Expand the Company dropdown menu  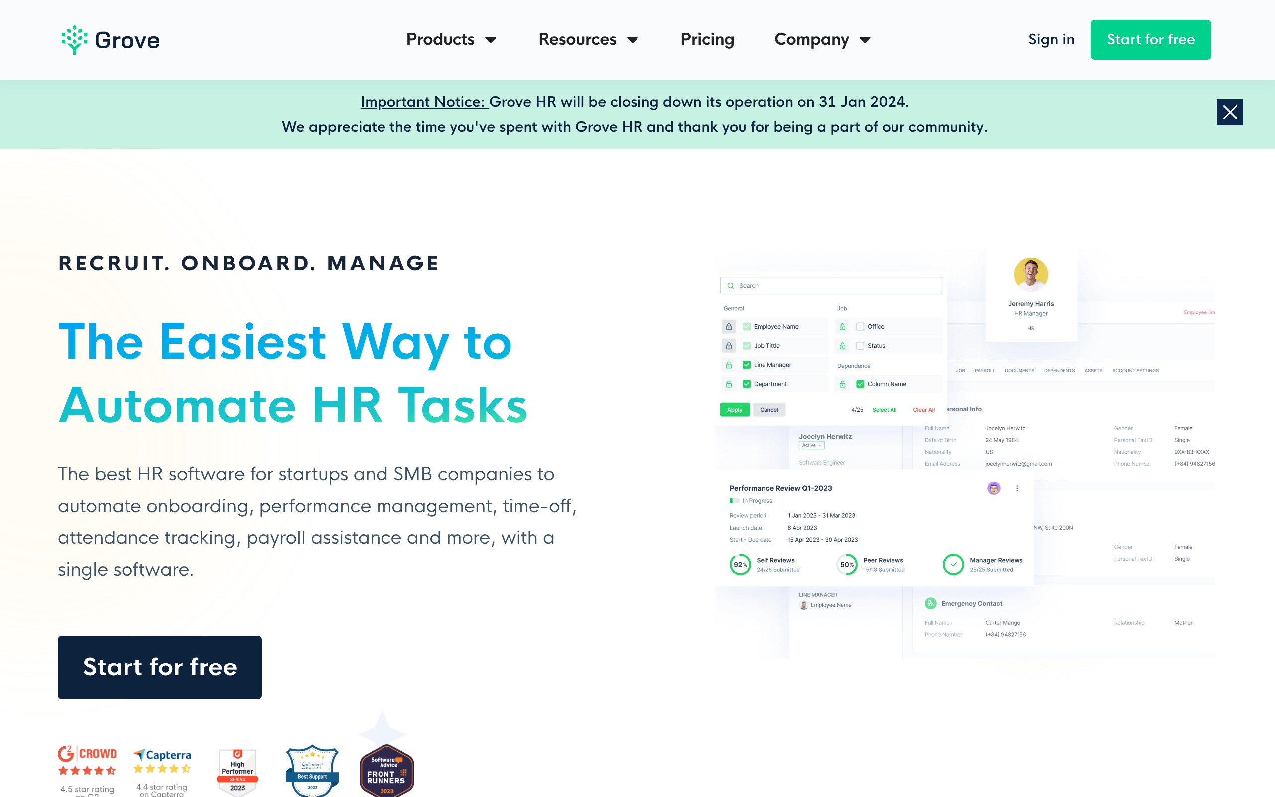pos(822,39)
